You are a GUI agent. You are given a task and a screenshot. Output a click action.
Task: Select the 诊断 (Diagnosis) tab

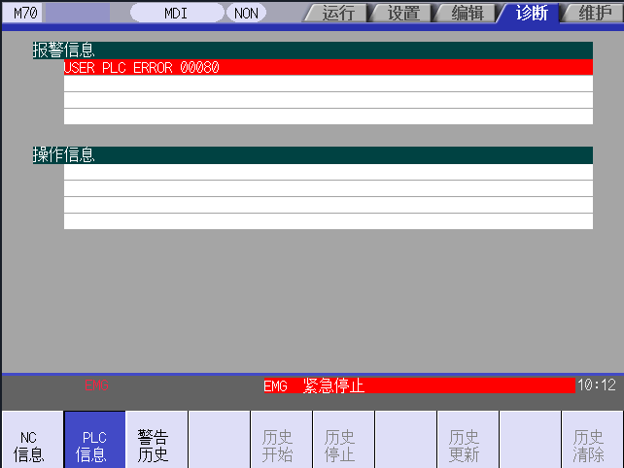(532, 14)
